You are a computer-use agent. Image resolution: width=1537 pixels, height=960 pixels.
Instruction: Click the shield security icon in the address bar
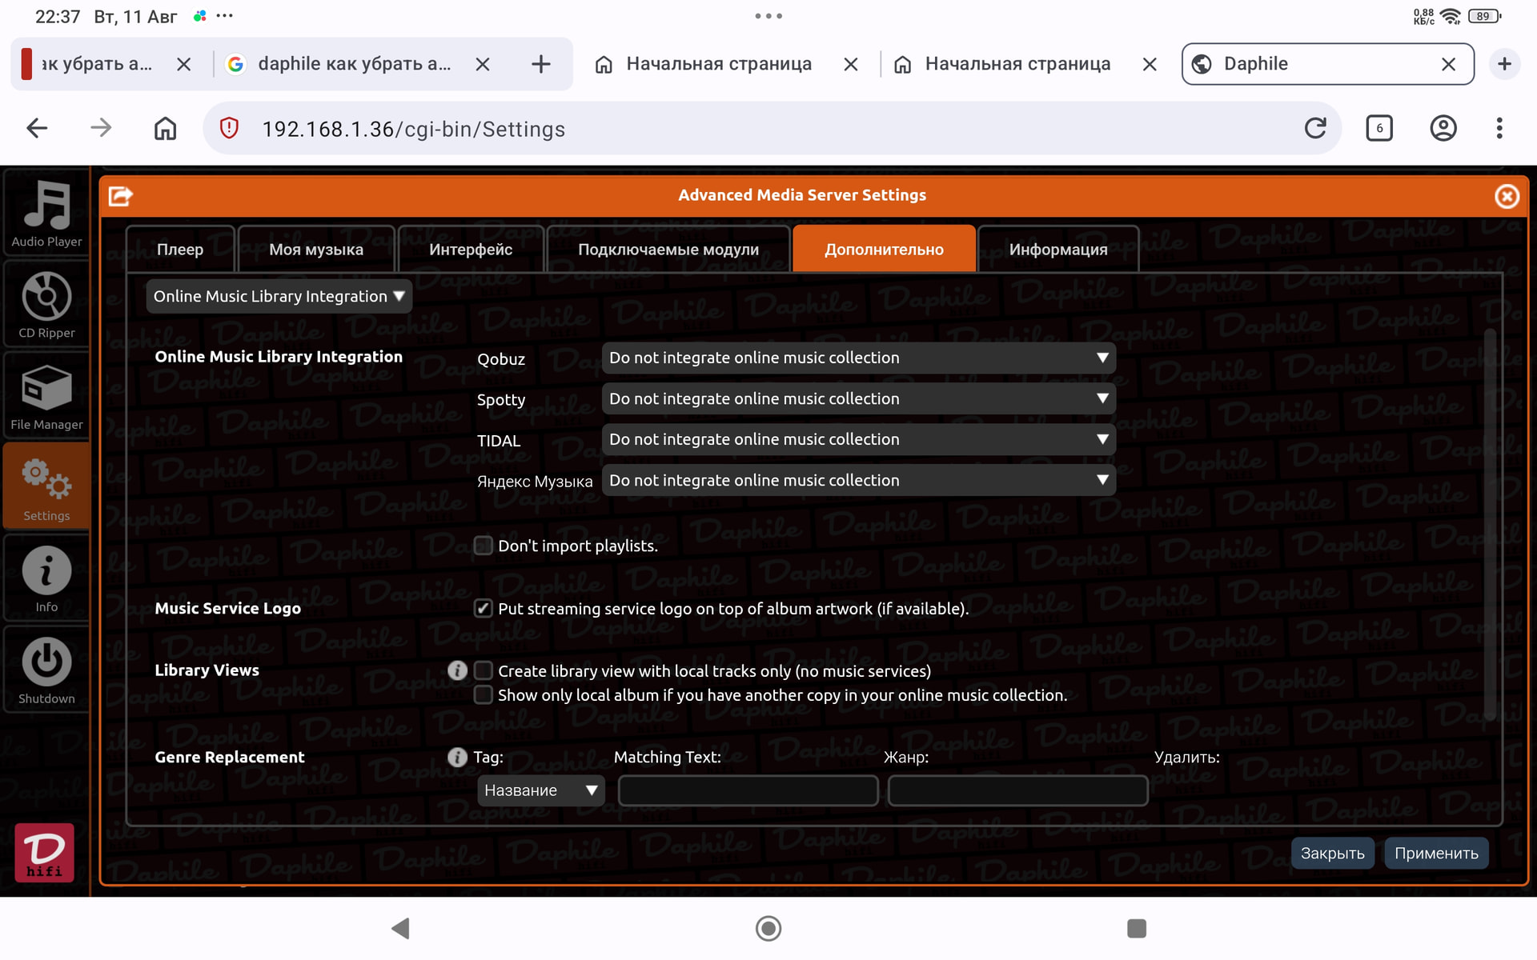pos(229,128)
